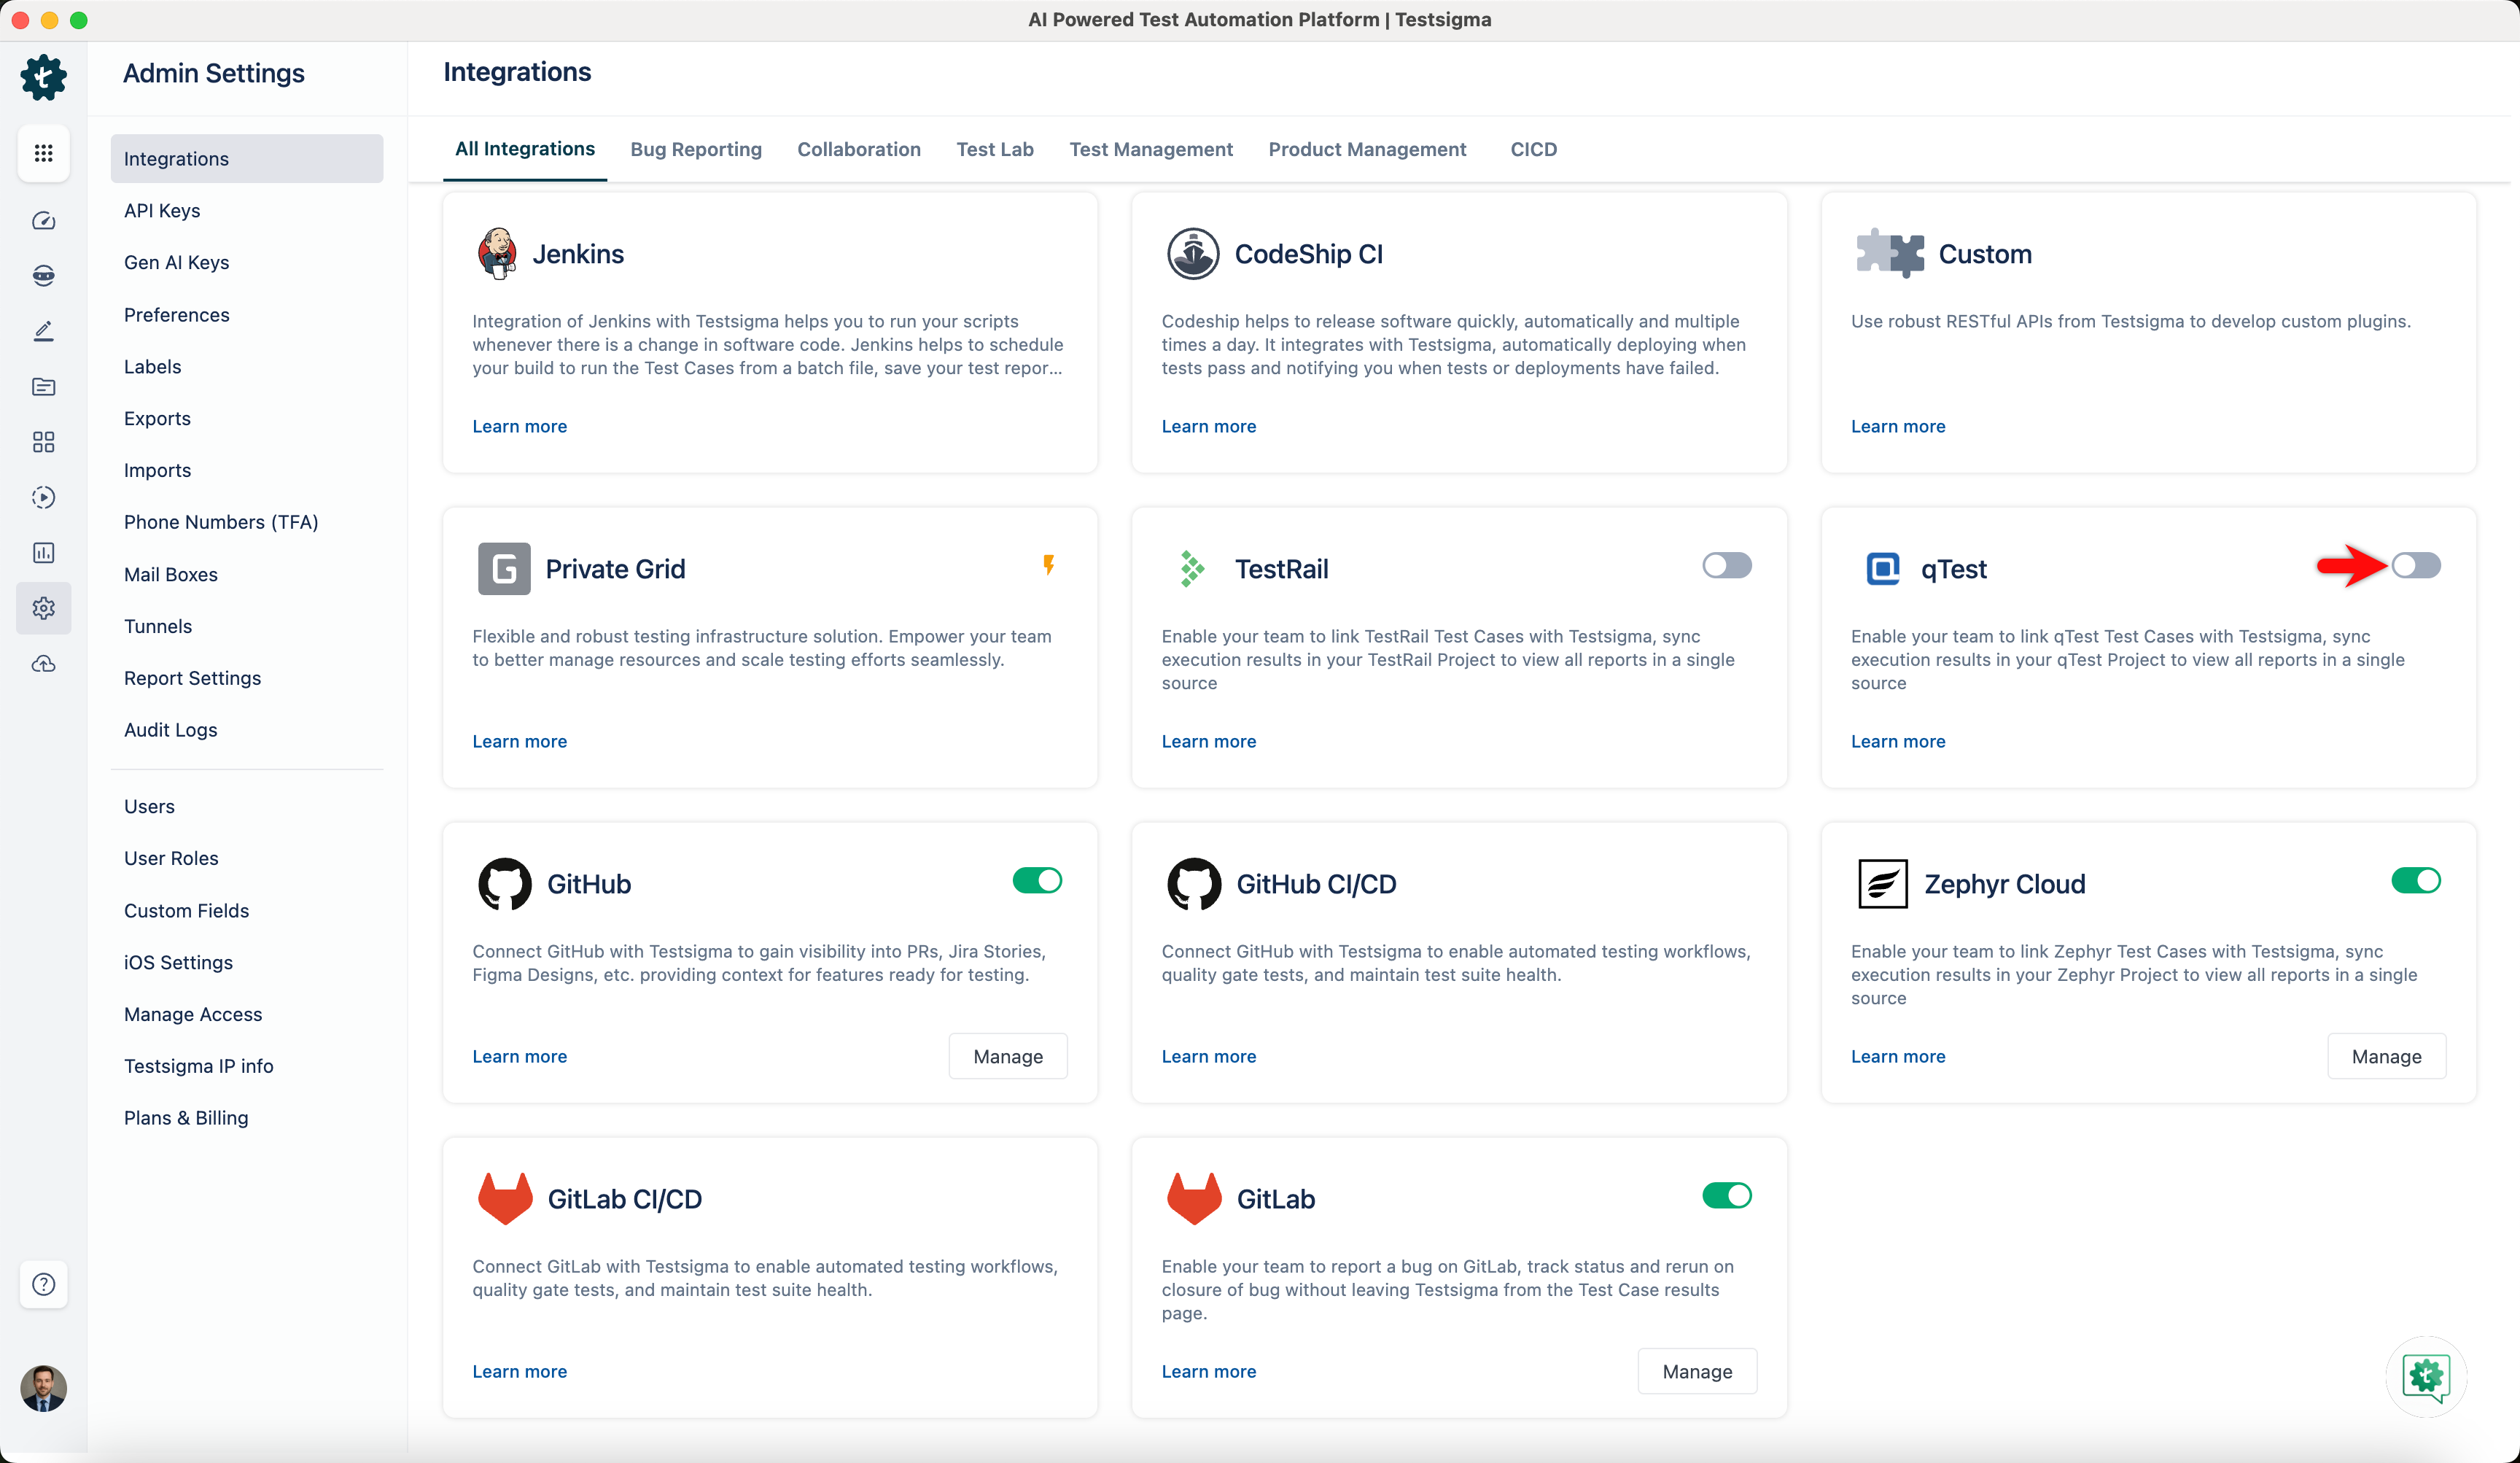Open the help question mark icon

pos(43,1284)
